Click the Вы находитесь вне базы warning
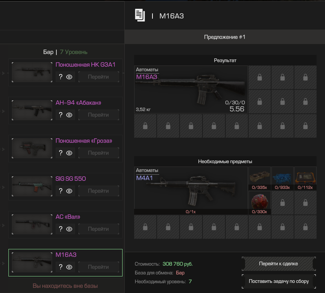The width and height of the screenshot is (325, 293). click(x=65, y=286)
